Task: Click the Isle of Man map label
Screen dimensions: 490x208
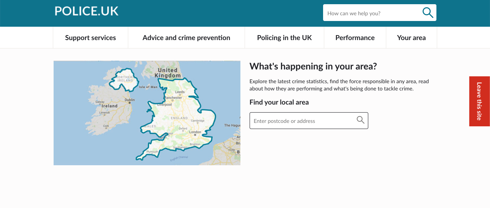Action: click(x=148, y=87)
